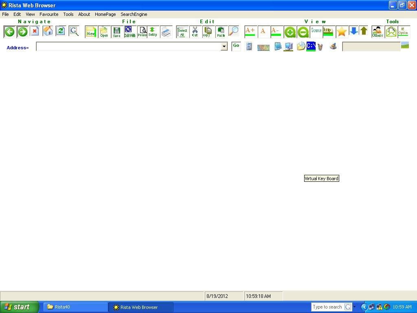417x313 pixels.
Task: Zoom in with the green plus icon
Action: tap(290, 31)
